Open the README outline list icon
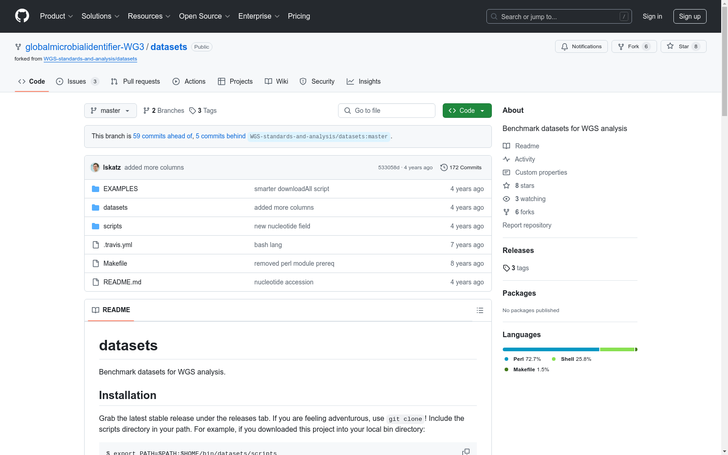Viewport: 728px width, 455px height. pos(480,310)
